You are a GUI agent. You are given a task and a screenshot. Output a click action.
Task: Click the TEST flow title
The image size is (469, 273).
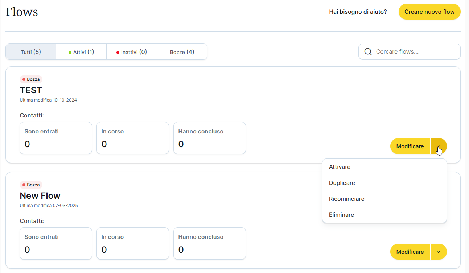point(31,90)
